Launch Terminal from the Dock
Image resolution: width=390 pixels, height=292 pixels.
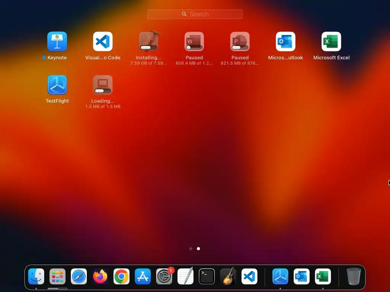coord(207,276)
